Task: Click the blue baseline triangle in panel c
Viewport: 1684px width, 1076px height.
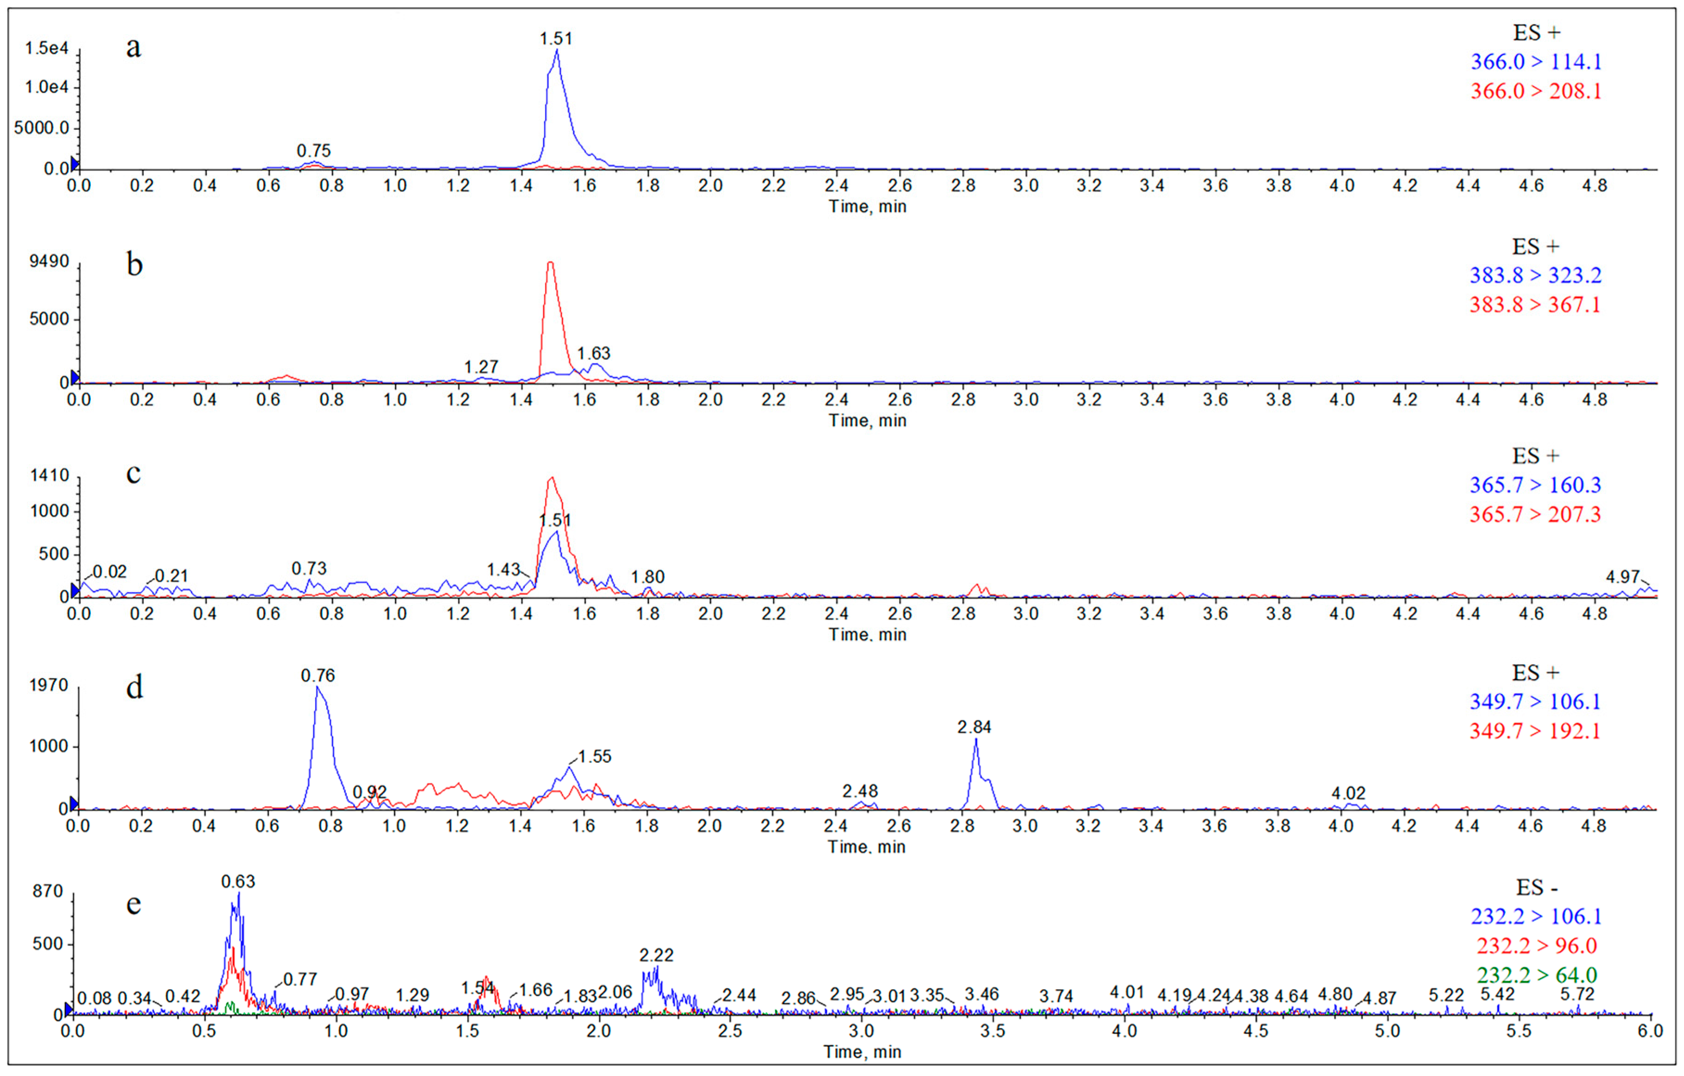Action: (75, 590)
